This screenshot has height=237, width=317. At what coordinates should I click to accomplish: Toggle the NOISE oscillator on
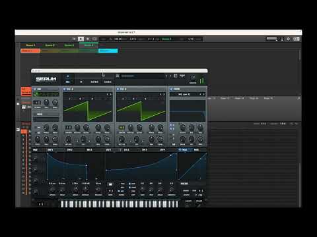pyautogui.click(x=35, y=115)
